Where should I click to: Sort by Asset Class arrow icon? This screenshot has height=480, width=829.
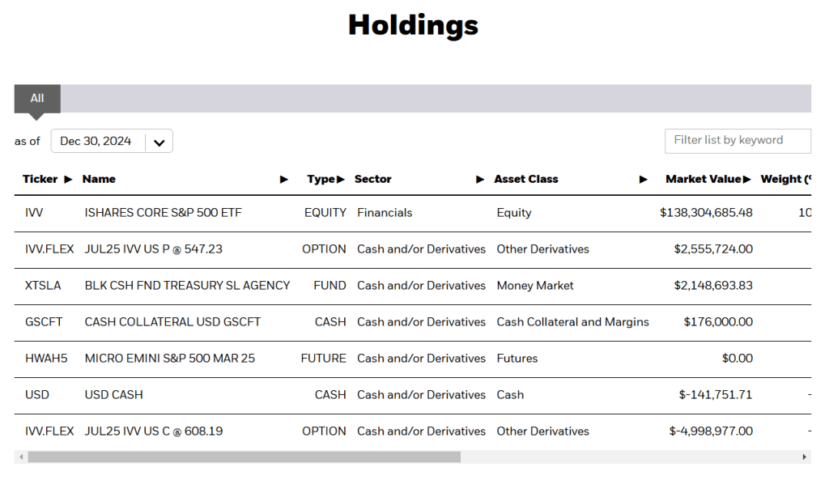pos(644,180)
